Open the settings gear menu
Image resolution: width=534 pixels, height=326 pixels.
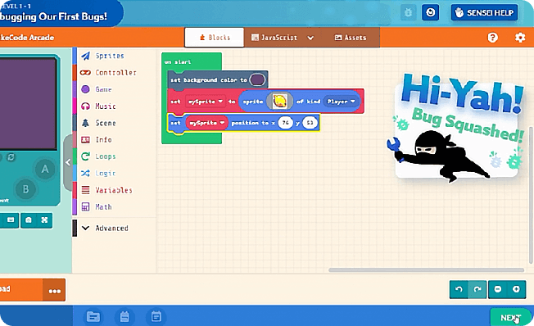520,38
